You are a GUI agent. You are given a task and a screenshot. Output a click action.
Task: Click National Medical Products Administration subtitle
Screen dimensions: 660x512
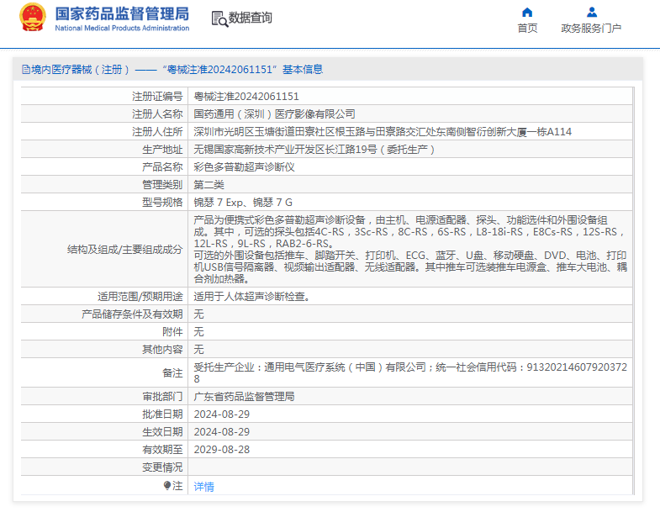(x=122, y=29)
